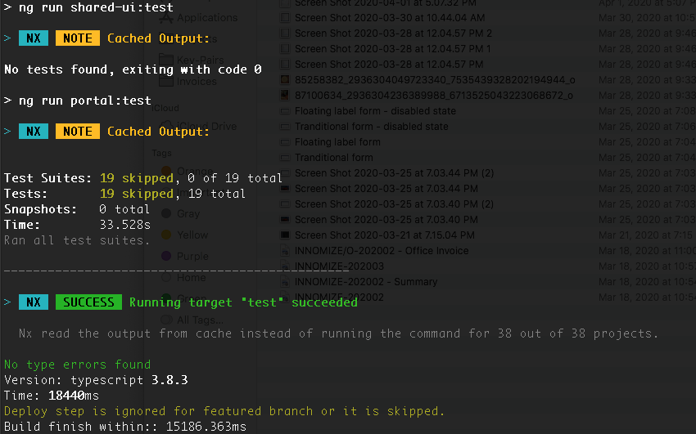Screen dimensions: 696x434
Task: Click the 'Nx read the output from cache' line
Action: 339,333
